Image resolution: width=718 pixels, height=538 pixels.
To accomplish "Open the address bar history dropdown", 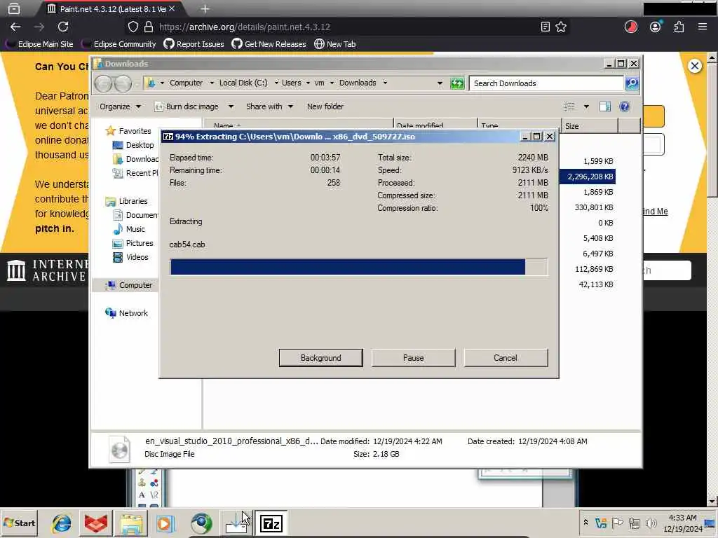I will click(x=440, y=83).
